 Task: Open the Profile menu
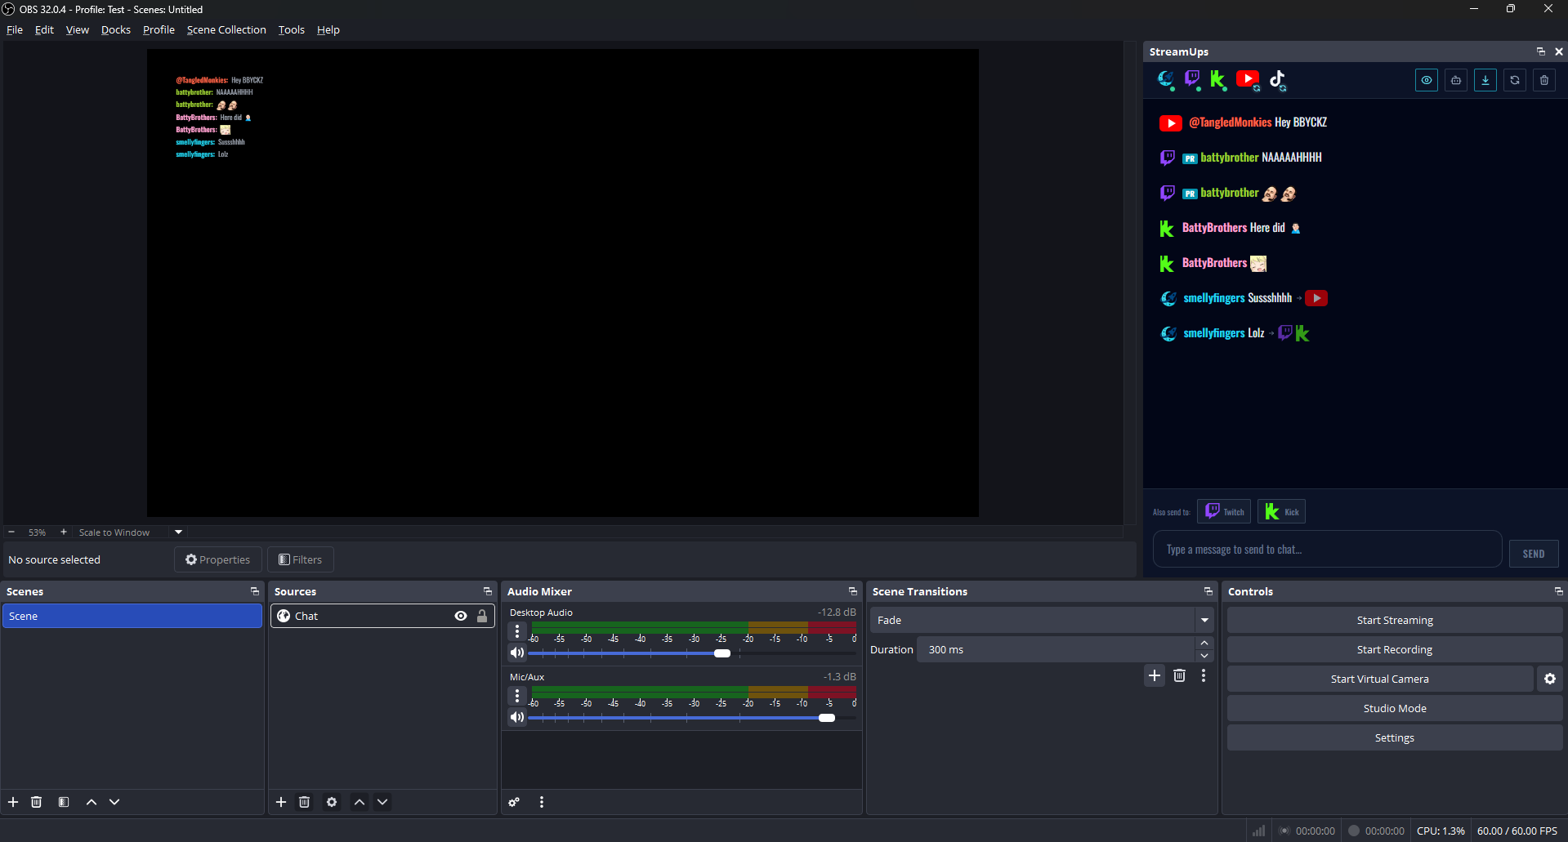(x=159, y=29)
